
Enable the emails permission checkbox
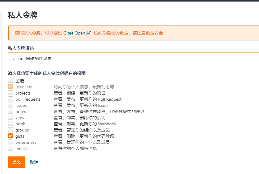(x=10, y=148)
